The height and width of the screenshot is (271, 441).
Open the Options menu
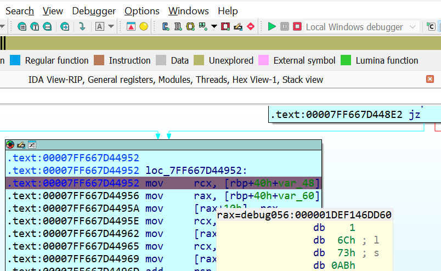tap(142, 11)
